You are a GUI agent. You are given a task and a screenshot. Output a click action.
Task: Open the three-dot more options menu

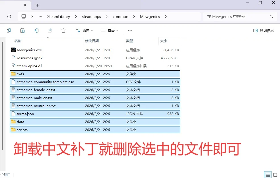pyautogui.click(x=130, y=30)
